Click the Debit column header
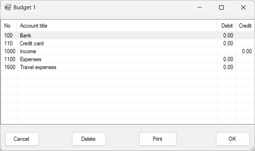This screenshot has width=255, height=151. 226,26
